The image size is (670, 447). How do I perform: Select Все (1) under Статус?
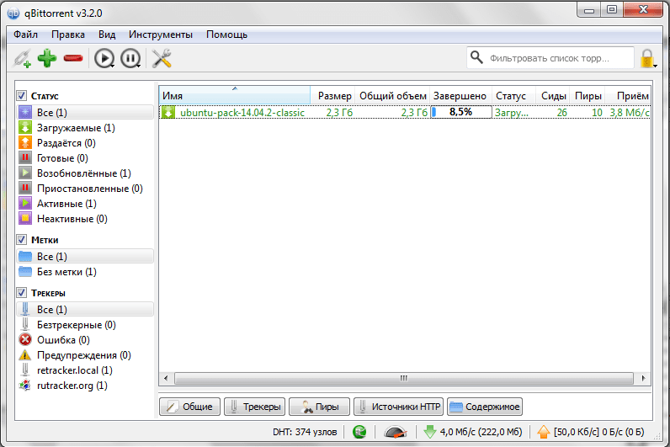click(86, 113)
